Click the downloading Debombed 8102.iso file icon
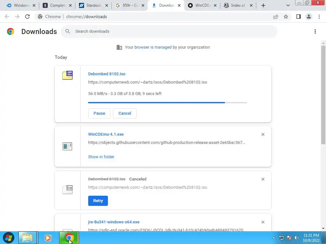The image size is (326, 244). pos(67,75)
